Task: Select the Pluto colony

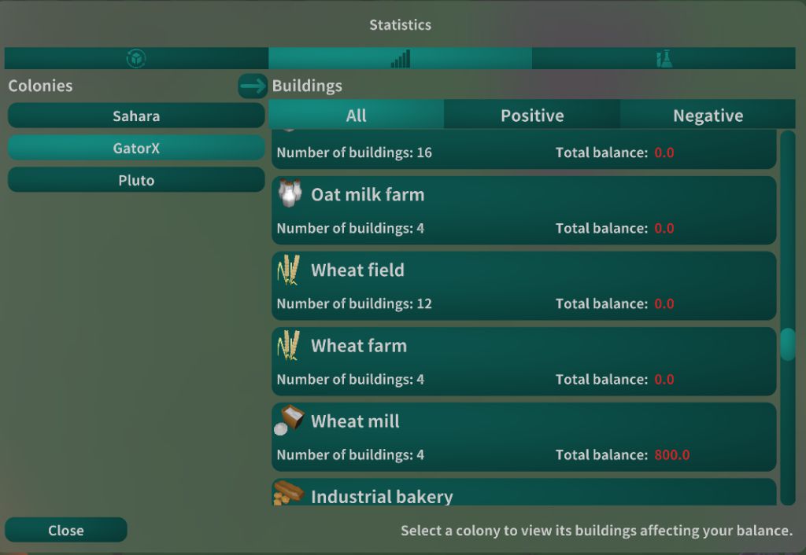Action: point(136,180)
